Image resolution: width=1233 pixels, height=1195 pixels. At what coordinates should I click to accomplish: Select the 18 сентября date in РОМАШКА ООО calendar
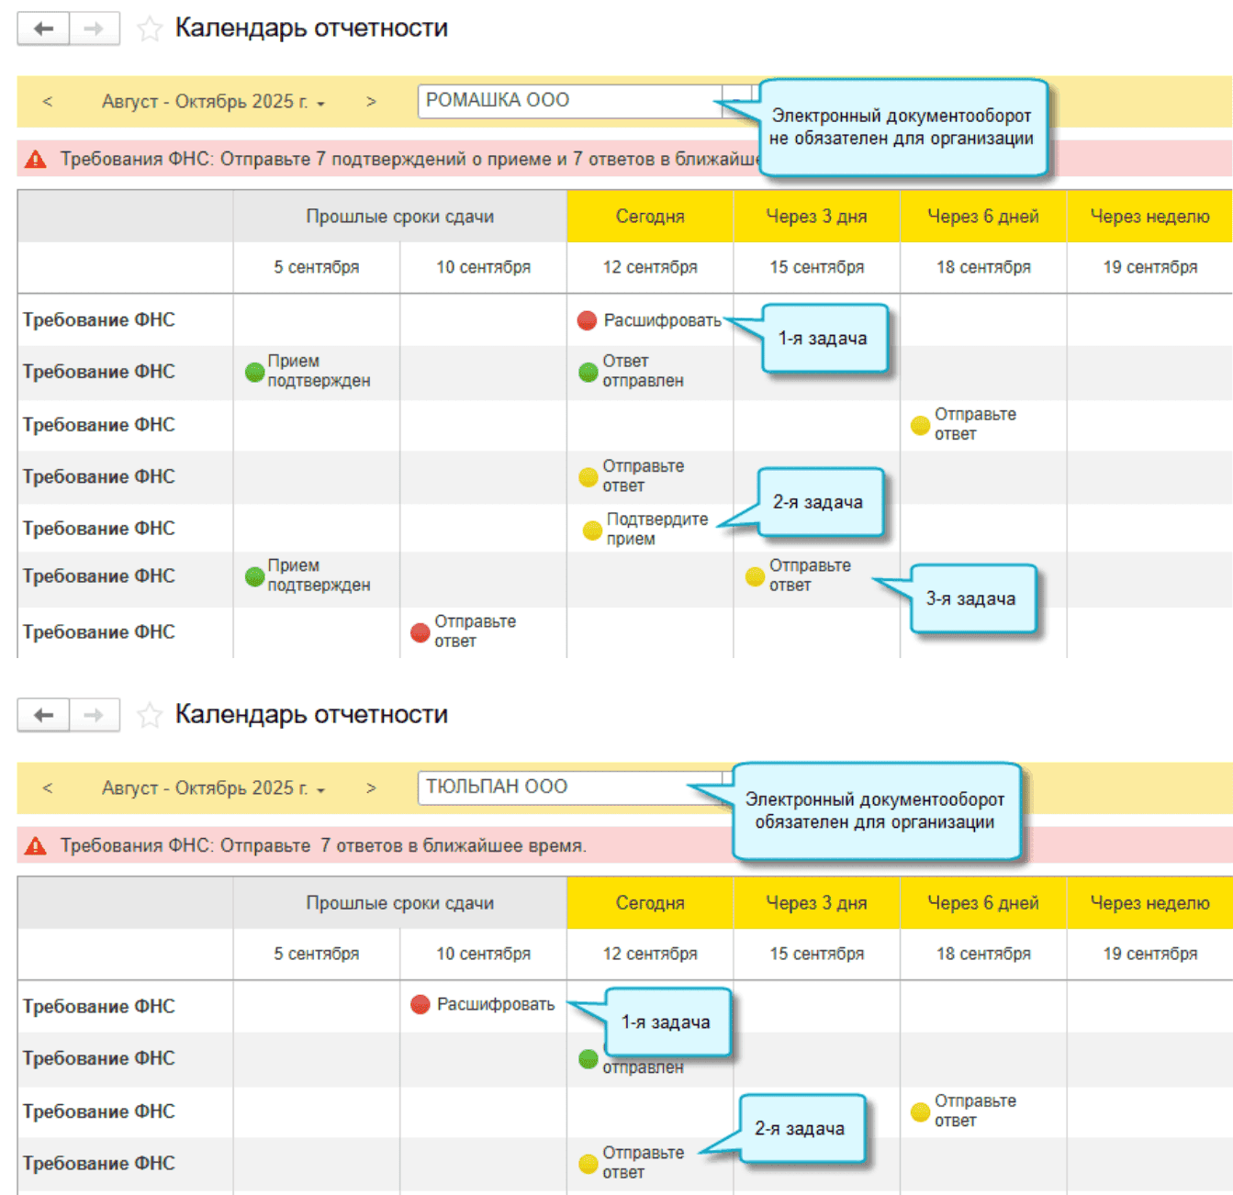point(983,267)
